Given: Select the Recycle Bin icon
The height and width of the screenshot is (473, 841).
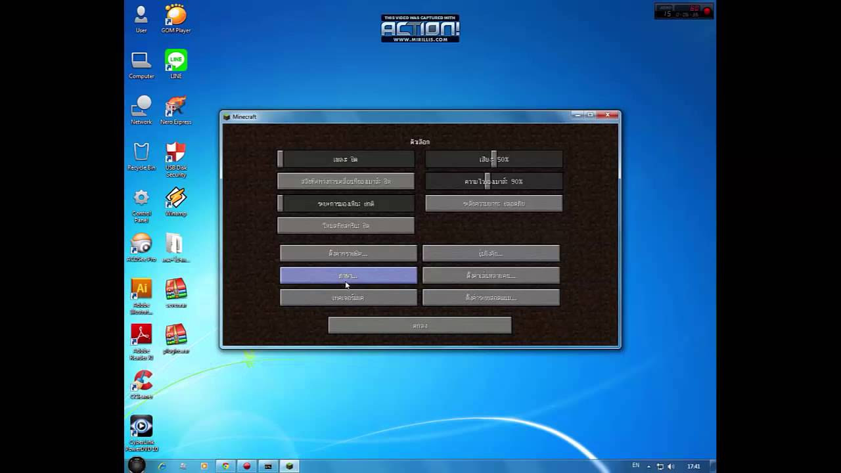Looking at the screenshot, I should click(x=141, y=156).
